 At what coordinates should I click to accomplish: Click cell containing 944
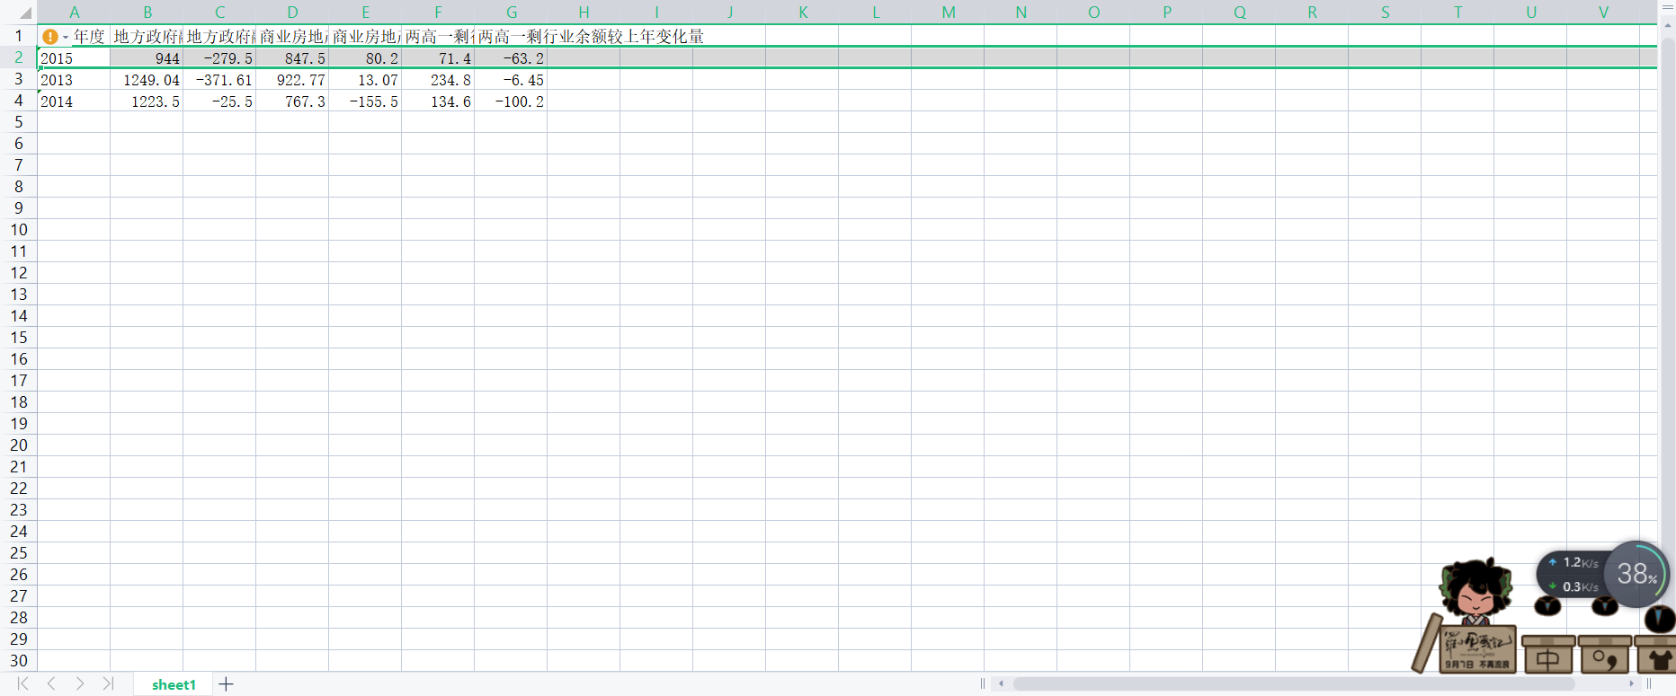[147, 58]
